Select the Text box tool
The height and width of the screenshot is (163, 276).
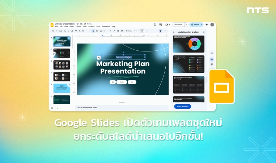tap(97, 31)
